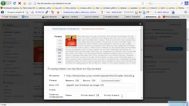
Task: Switch to the Записи FormatOnline tab
Action: [132, 17]
